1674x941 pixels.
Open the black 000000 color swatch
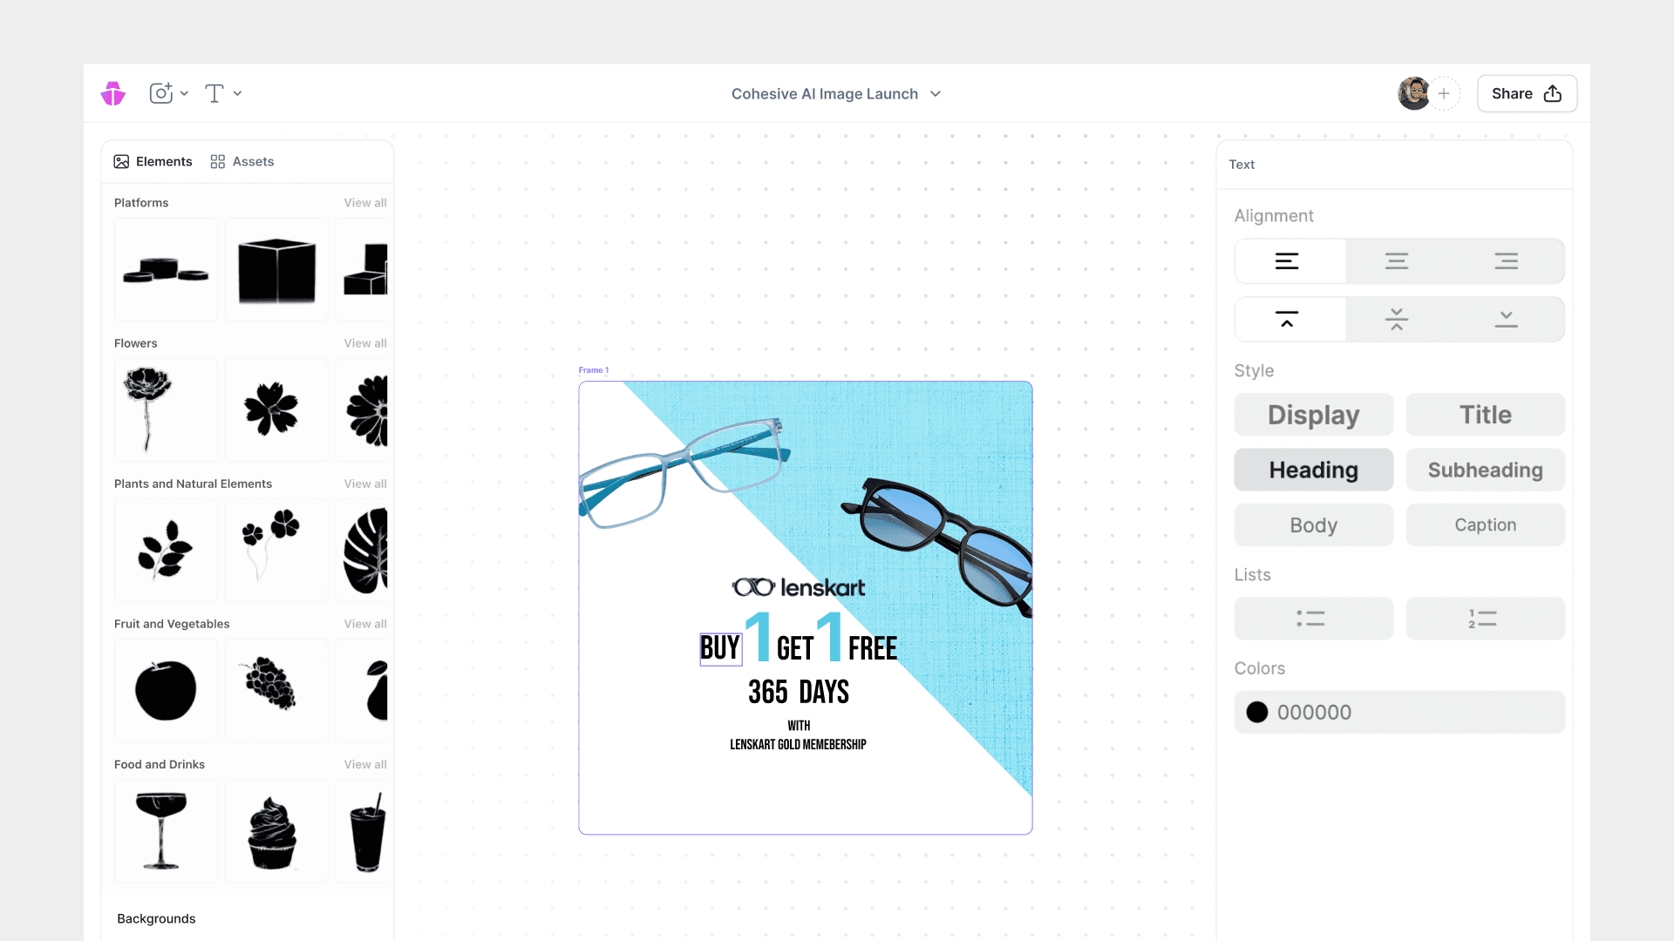[x=1257, y=712]
